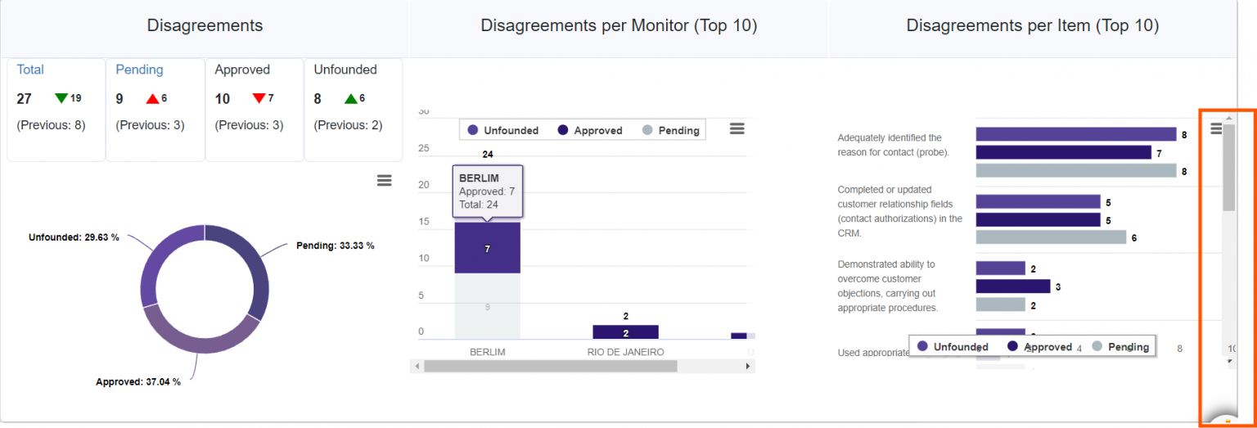Click the red down arrow beside Approved

(x=259, y=98)
